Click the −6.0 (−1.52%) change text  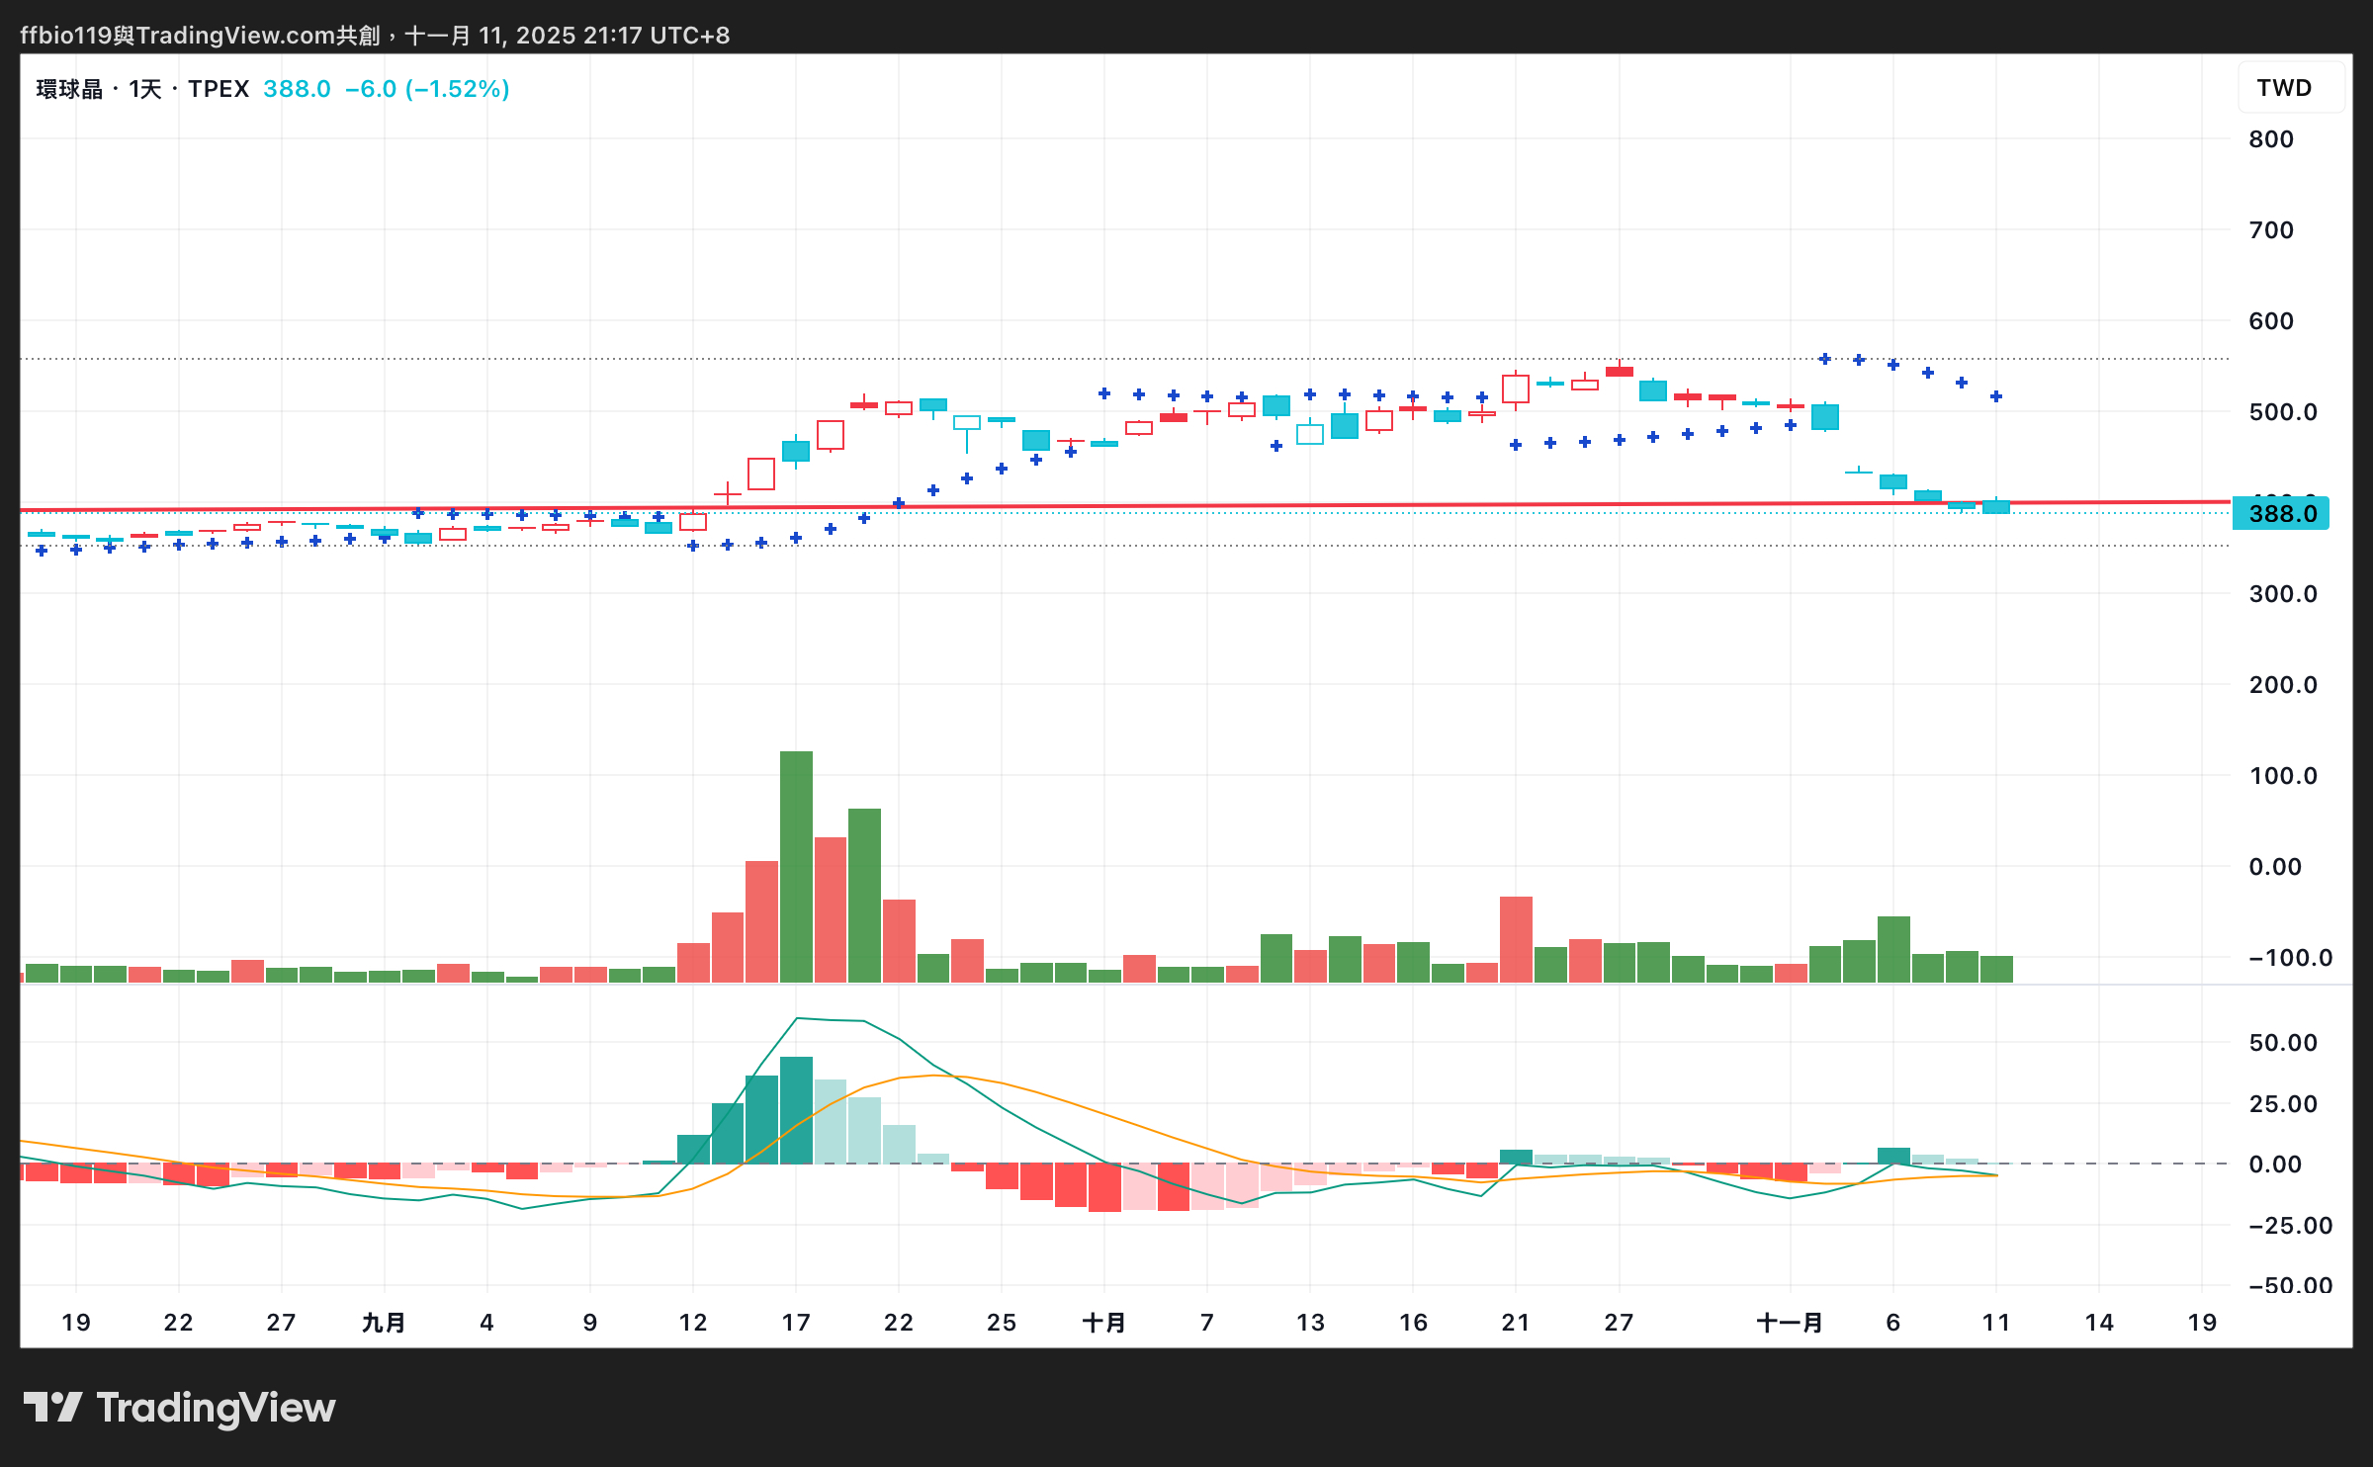coord(427,89)
